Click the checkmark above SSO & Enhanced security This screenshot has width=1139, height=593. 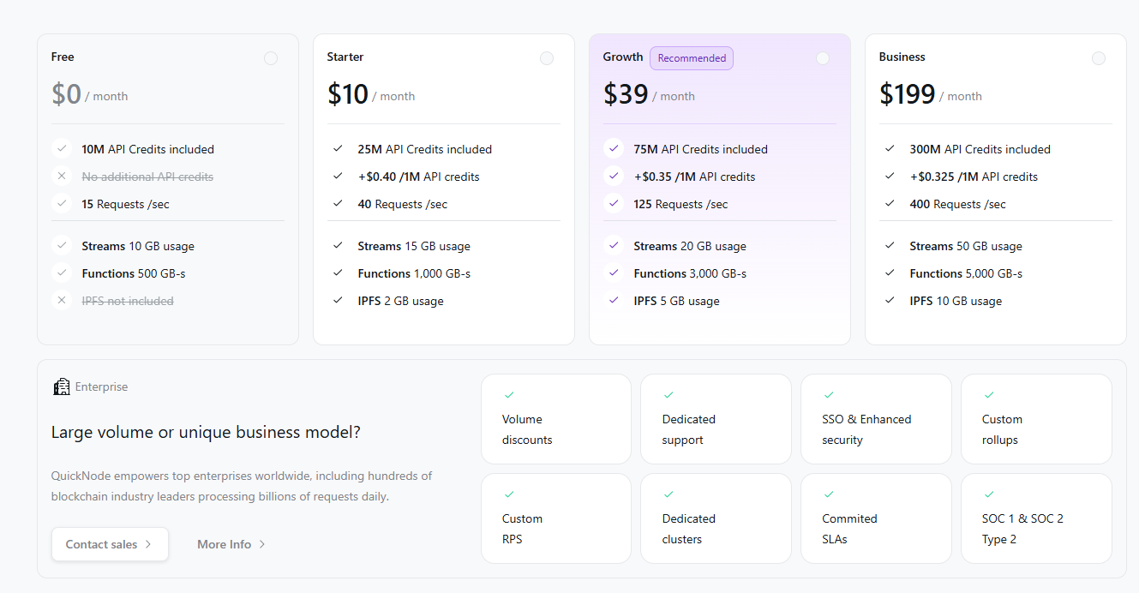(x=829, y=395)
